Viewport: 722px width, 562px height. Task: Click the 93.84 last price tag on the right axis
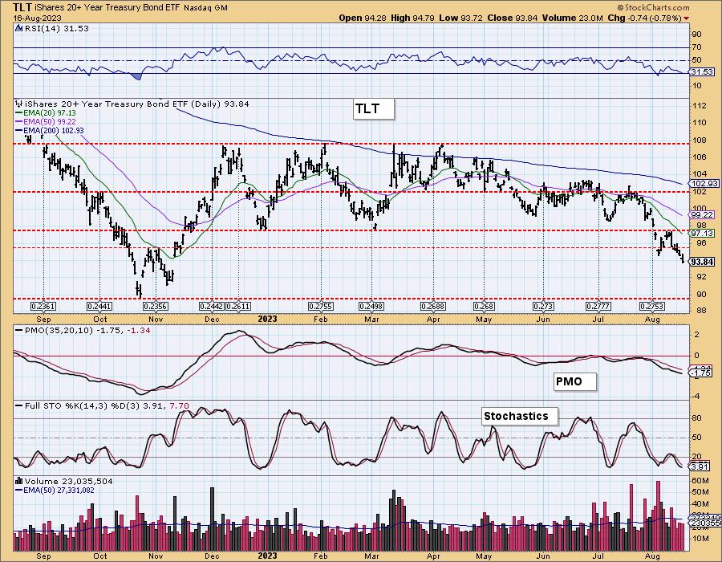point(702,262)
